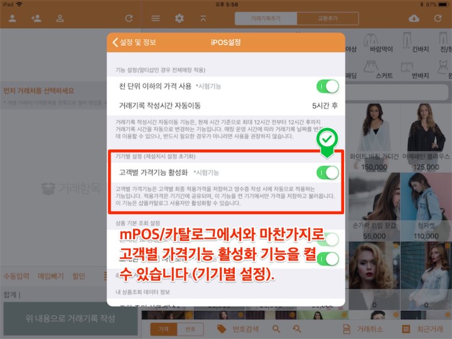This screenshot has height=339, width=452.
Task: Select the 바람막이 clothing category icon
Action: [x=370, y=40]
